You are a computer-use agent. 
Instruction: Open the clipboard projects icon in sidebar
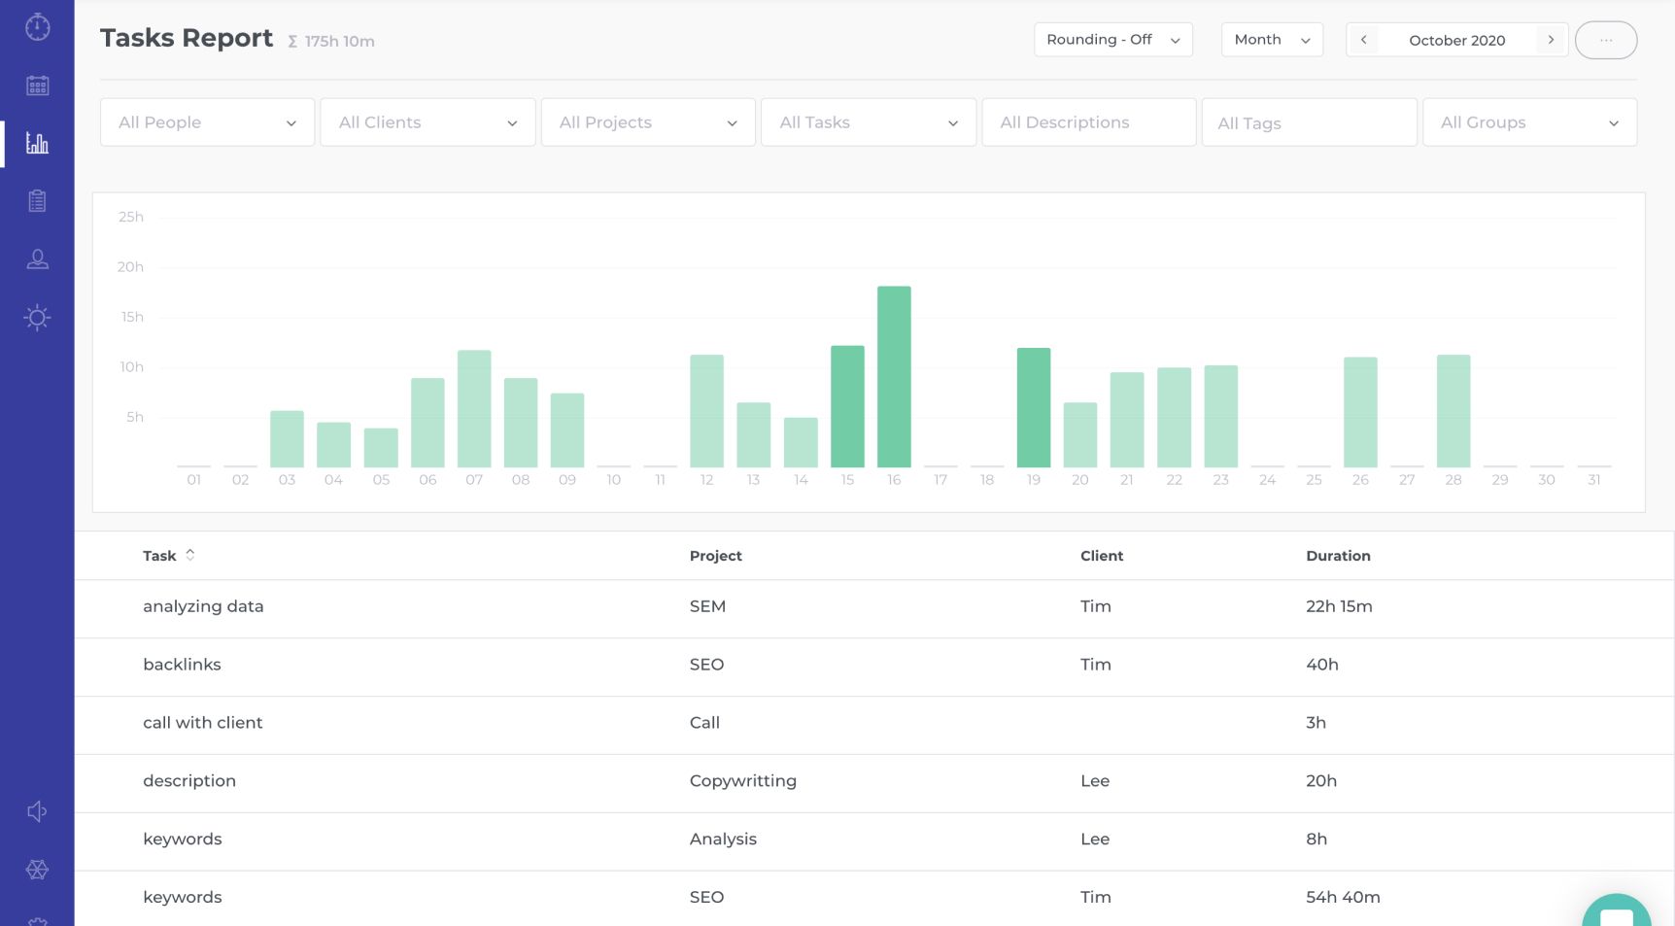[37, 201]
